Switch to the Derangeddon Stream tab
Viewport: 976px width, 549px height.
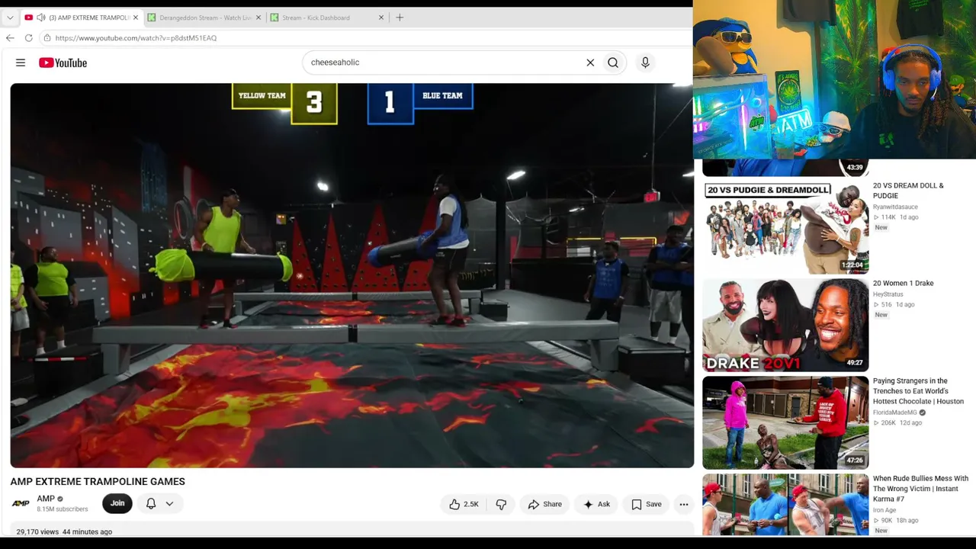[204, 18]
